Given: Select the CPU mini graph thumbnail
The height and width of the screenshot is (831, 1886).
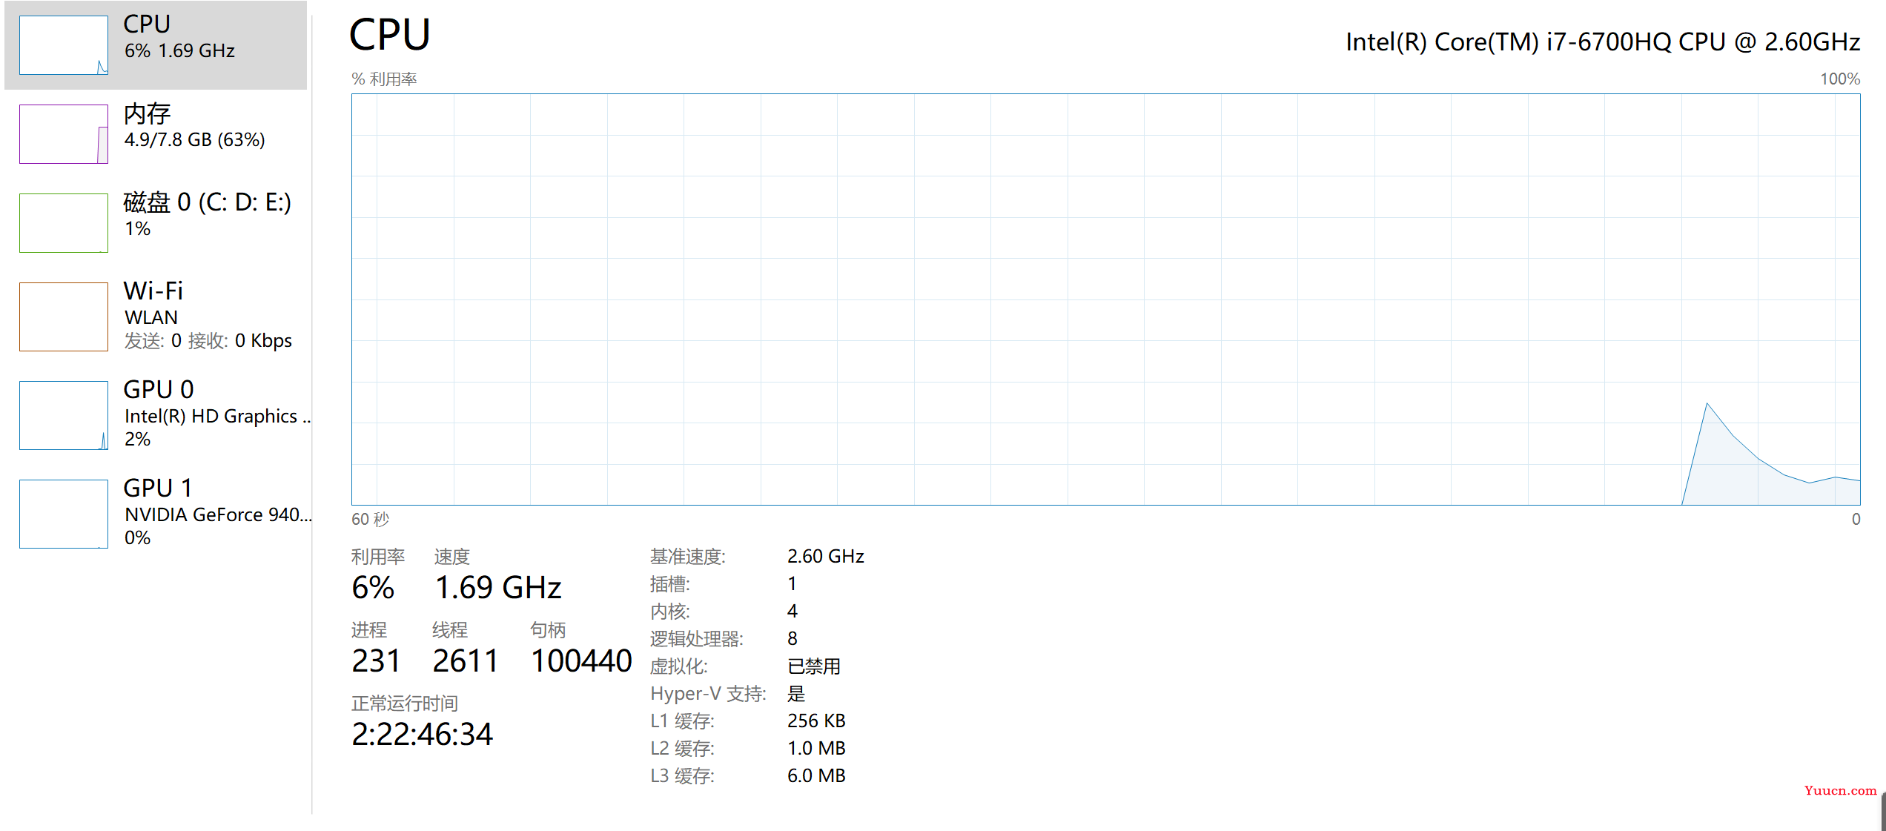Looking at the screenshot, I should tap(64, 45).
